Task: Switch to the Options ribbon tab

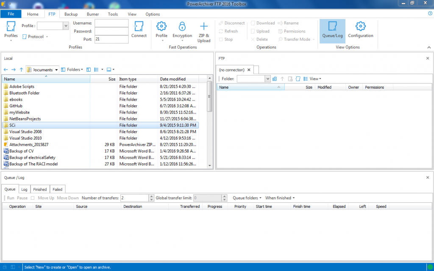Action: (153, 14)
